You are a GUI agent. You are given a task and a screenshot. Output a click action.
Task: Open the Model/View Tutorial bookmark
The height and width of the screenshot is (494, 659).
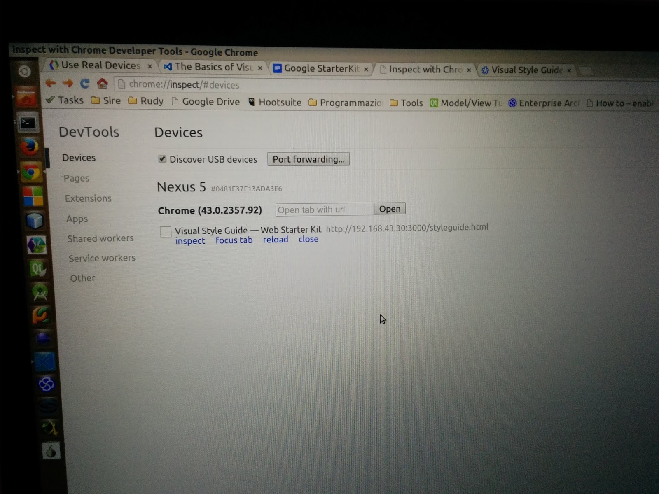click(466, 103)
